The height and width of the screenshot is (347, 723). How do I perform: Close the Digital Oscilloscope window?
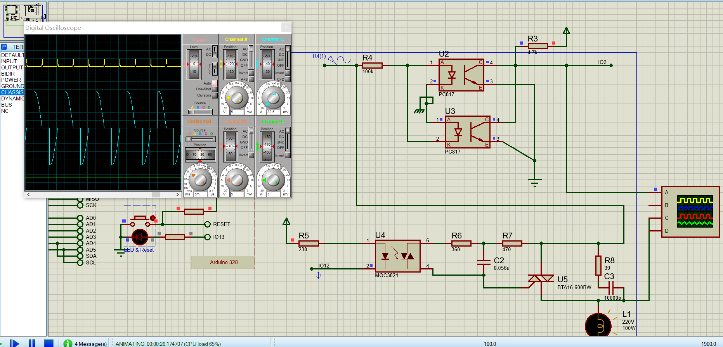pyautogui.click(x=286, y=27)
